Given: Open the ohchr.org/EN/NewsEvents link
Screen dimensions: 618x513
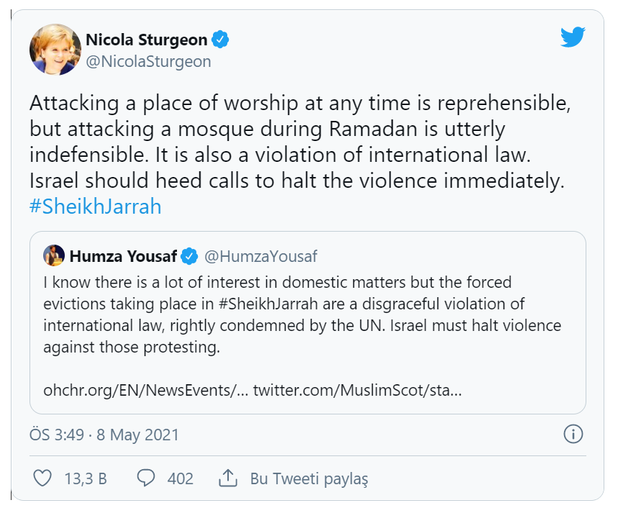Looking at the screenshot, I should [144, 391].
